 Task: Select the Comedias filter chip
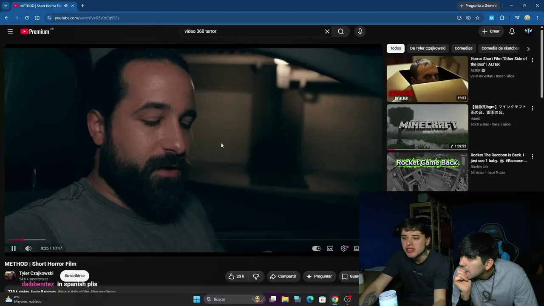click(464, 48)
